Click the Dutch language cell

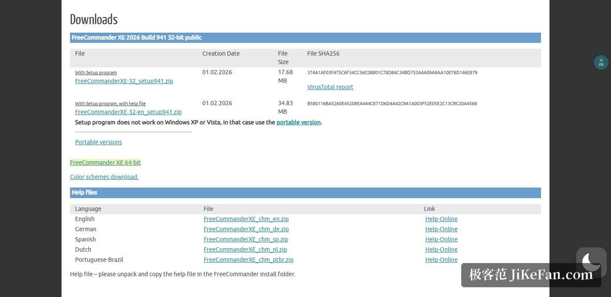coord(83,249)
